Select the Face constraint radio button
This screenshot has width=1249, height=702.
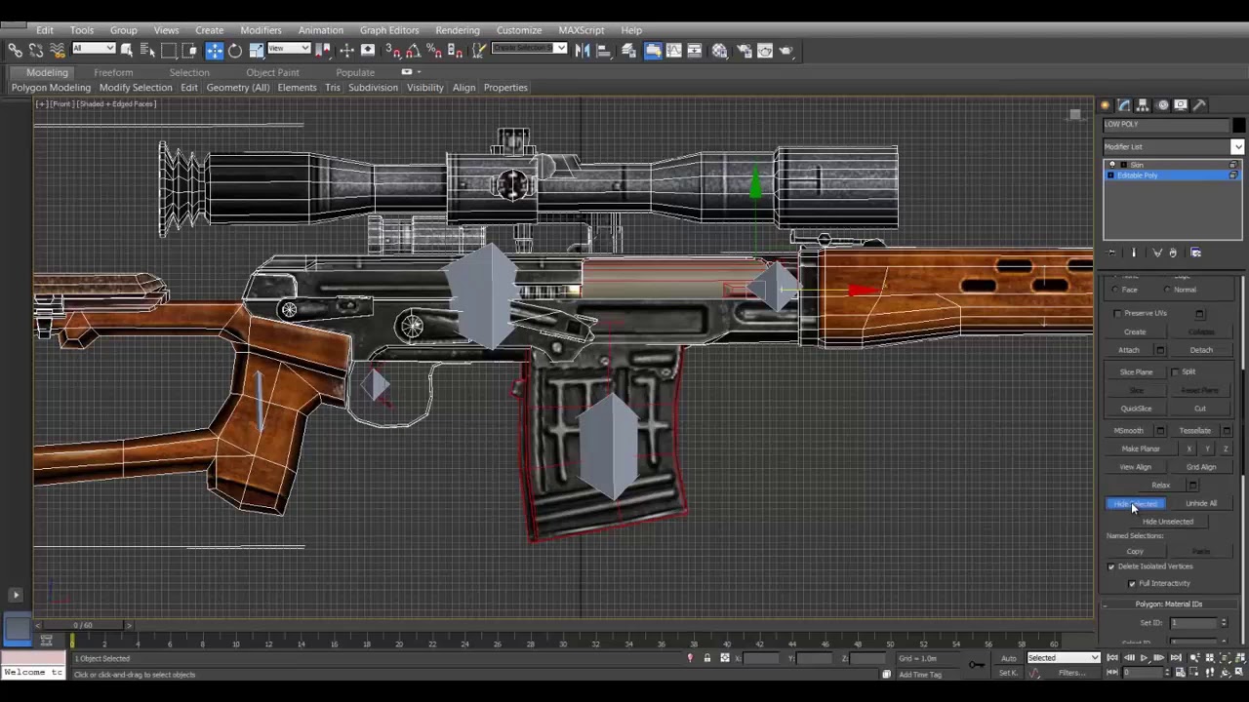pyautogui.click(x=1113, y=290)
